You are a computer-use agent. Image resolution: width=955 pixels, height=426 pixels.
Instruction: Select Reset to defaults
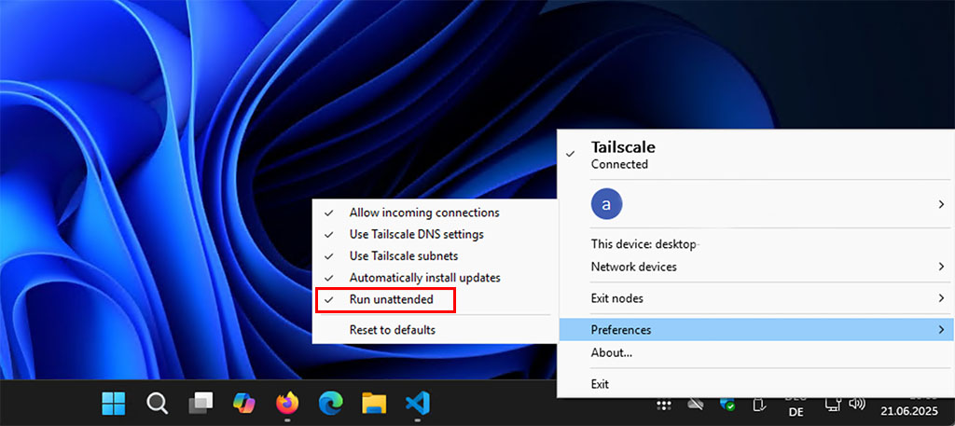(x=436, y=330)
